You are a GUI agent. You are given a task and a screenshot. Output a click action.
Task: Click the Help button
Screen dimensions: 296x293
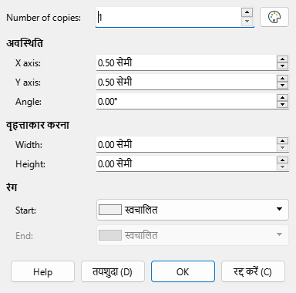[42, 271]
